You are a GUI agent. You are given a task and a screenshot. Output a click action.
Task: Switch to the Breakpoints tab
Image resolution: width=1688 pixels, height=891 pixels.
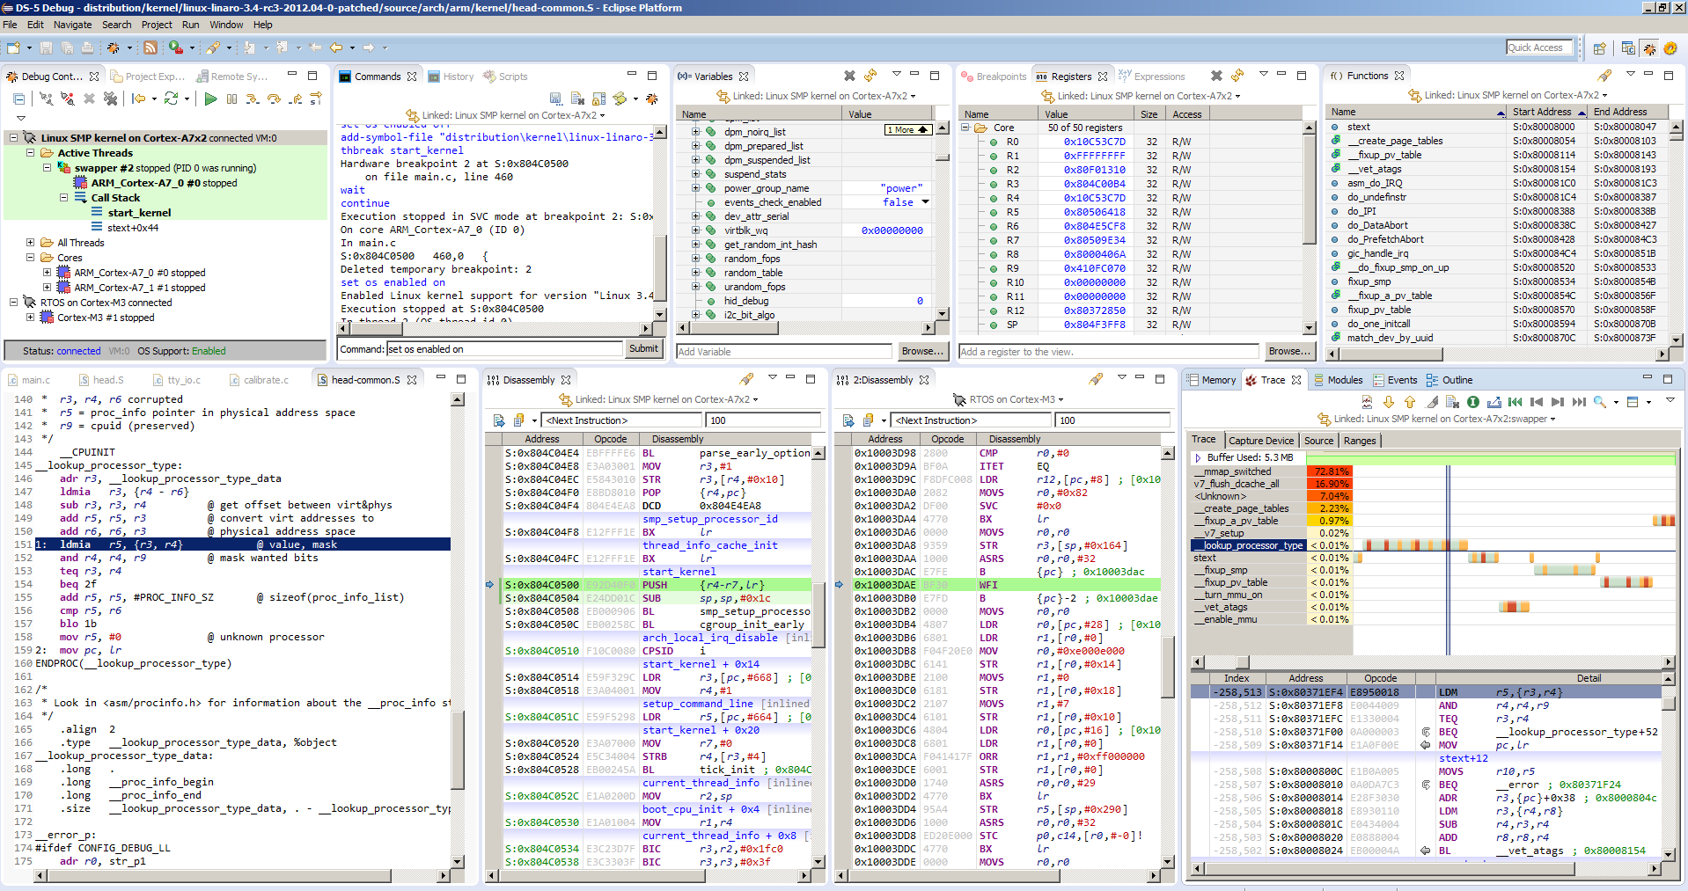tap(1000, 77)
